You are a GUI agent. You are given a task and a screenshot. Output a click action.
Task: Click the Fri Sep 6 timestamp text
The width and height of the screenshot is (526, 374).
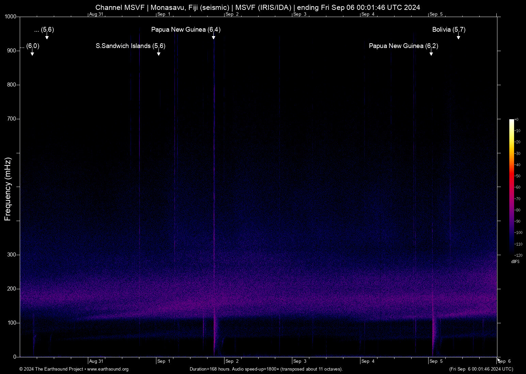(481, 369)
